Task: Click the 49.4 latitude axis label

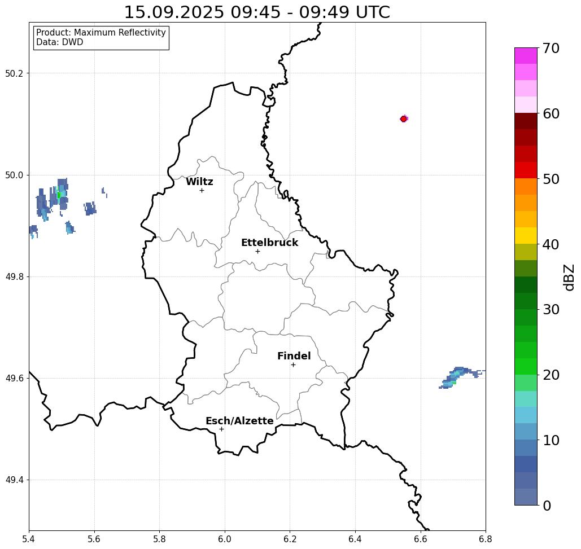Action: click(x=14, y=480)
